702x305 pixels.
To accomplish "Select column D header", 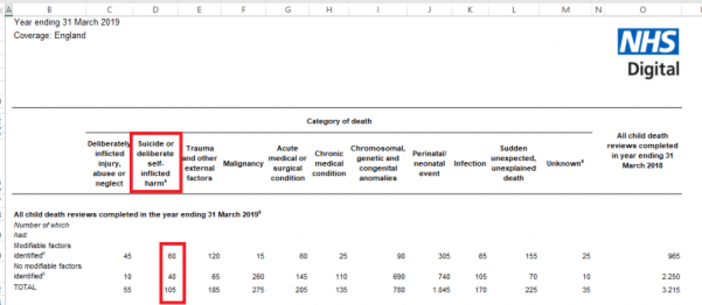I will coord(155,11).
